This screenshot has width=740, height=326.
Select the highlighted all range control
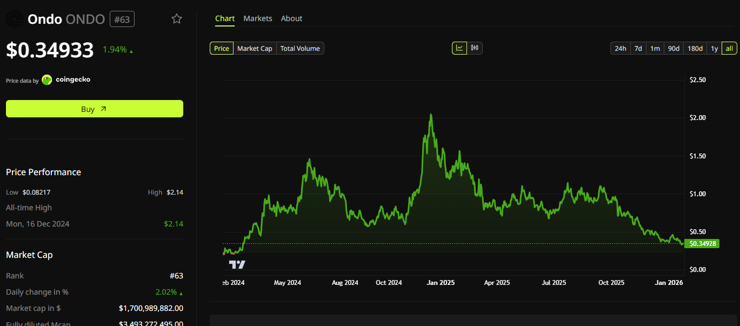(x=729, y=48)
